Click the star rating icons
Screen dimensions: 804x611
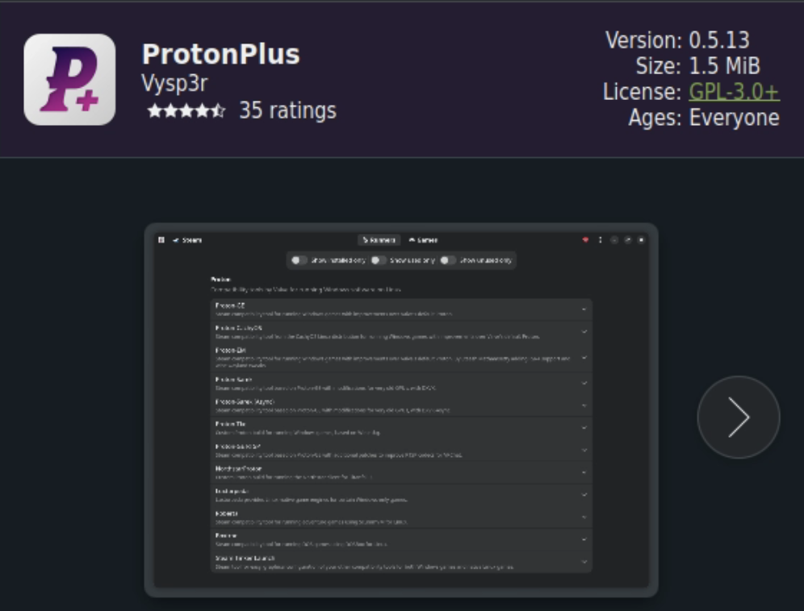point(186,111)
